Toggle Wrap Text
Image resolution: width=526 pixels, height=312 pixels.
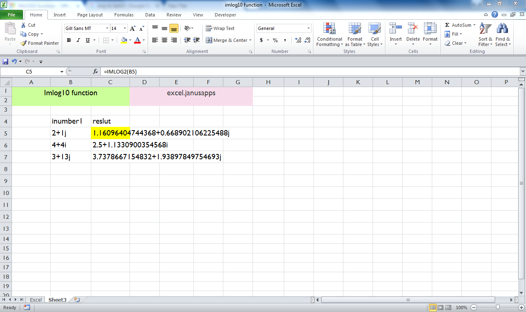pos(220,28)
